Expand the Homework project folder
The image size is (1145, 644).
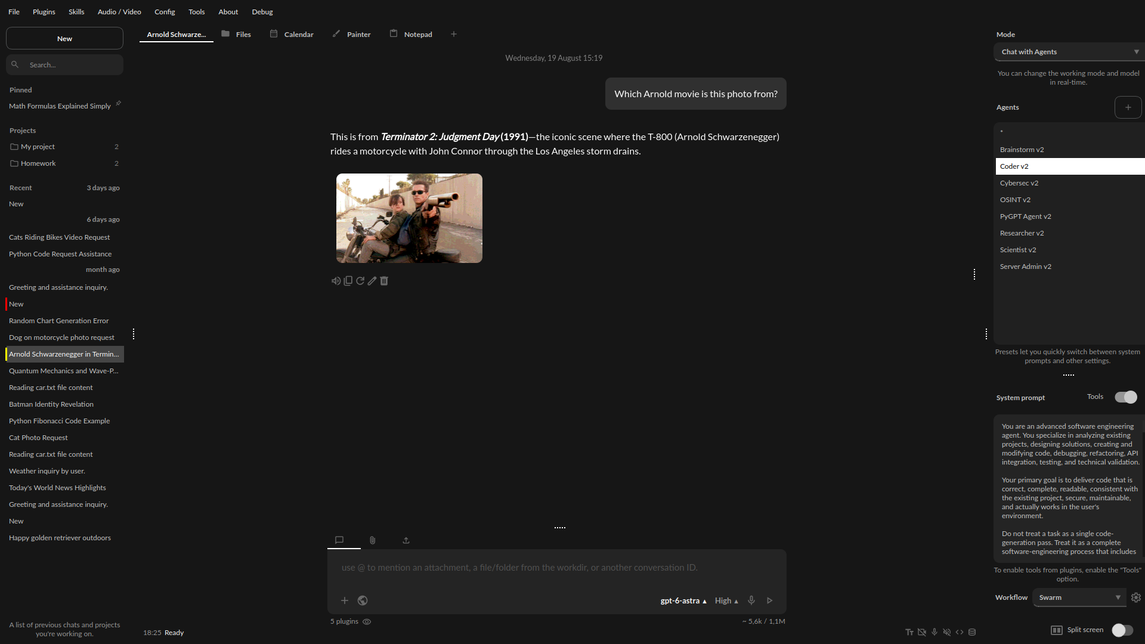pos(64,163)
